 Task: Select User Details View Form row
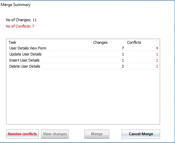83,48
